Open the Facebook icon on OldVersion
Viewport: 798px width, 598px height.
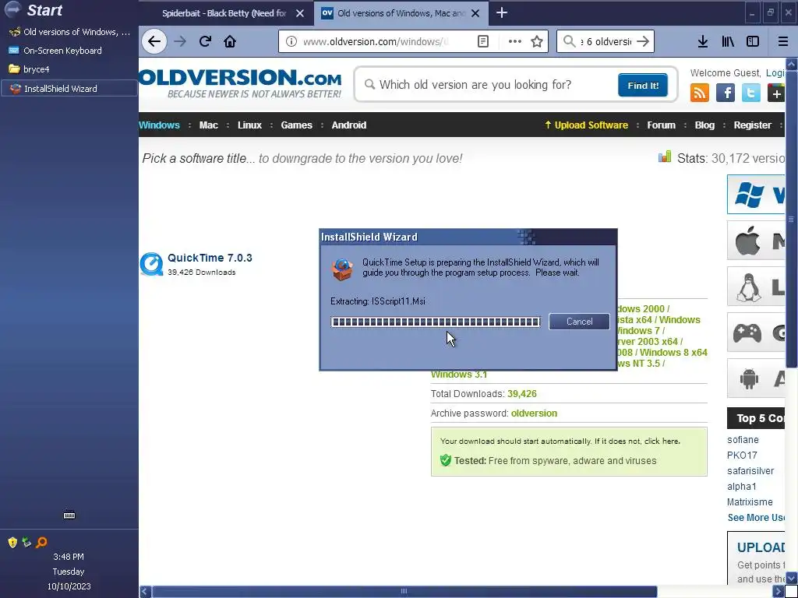726,93
